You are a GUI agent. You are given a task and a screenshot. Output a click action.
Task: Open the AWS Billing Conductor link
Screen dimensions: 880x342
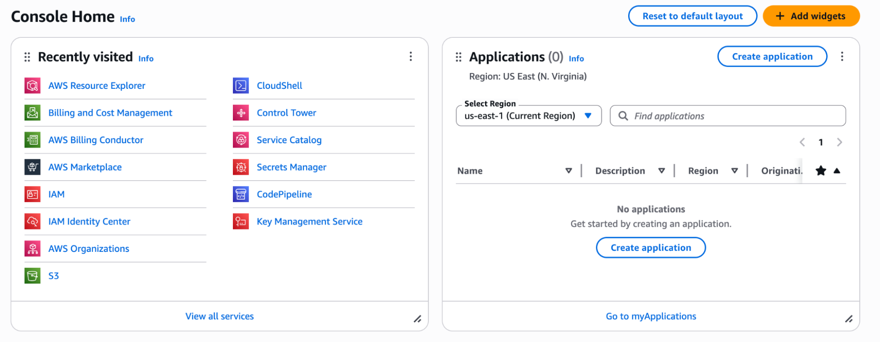click(x=96, y=140)
